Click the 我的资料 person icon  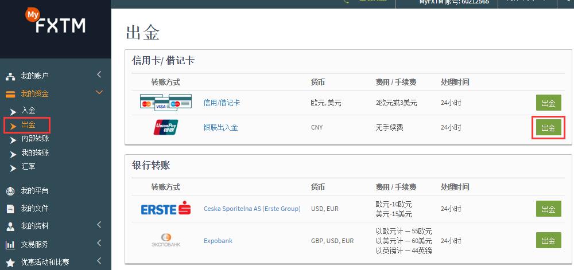10,226
